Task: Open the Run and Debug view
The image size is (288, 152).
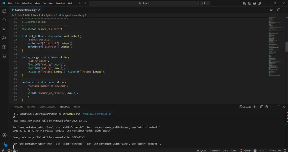Action: [4, 38]
